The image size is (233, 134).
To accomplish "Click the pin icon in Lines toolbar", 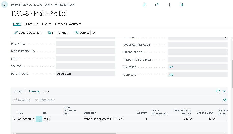I will [x=224, y=100].
